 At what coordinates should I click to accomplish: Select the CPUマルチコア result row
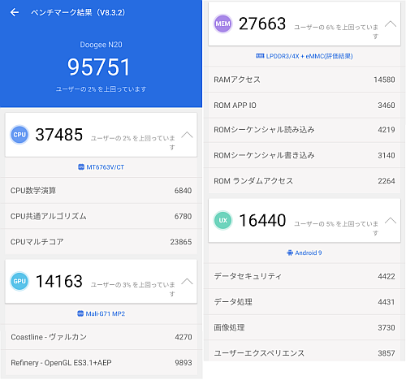101,242
